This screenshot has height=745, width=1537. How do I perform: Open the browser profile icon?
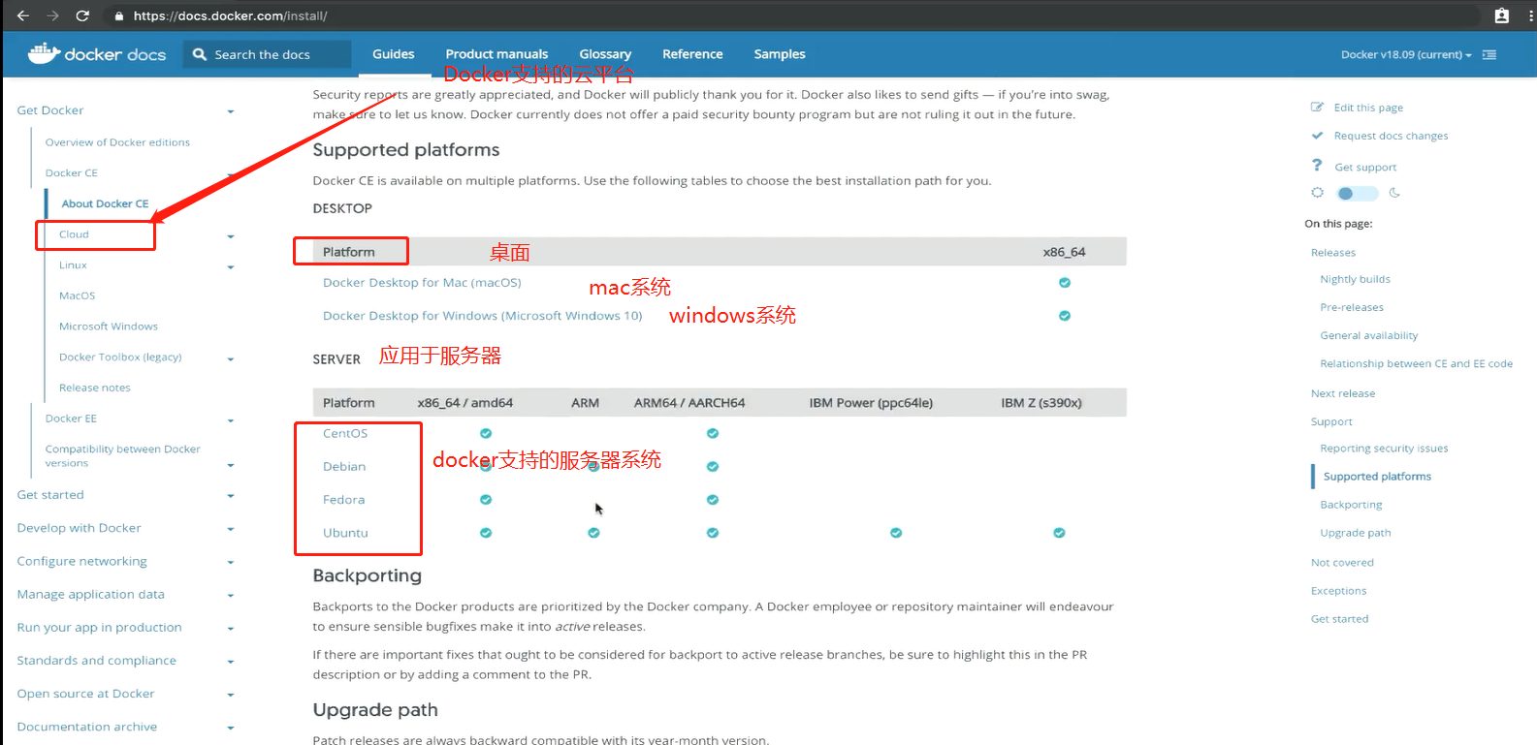coord(1501,16)
